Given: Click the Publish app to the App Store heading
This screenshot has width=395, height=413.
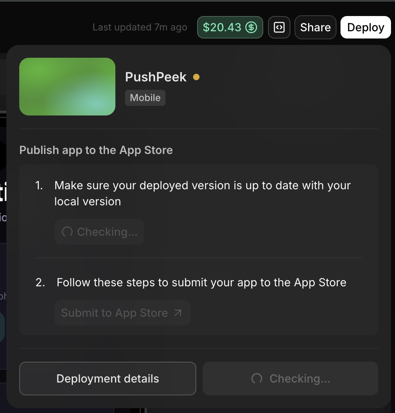Looking at the screenshot, I should [96, 150].
